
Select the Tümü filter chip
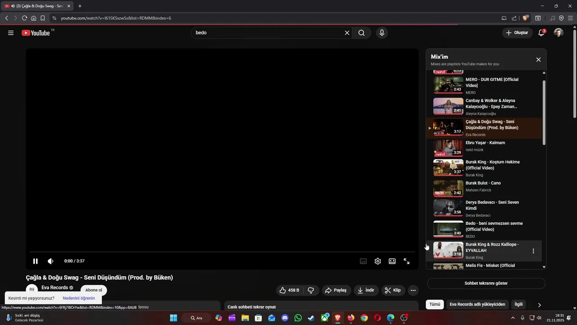[435, 305]
